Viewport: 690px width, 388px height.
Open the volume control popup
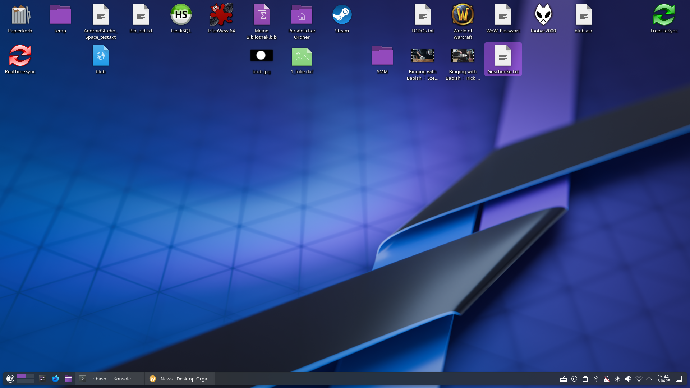pyautogui.click(x=628, y=379)
